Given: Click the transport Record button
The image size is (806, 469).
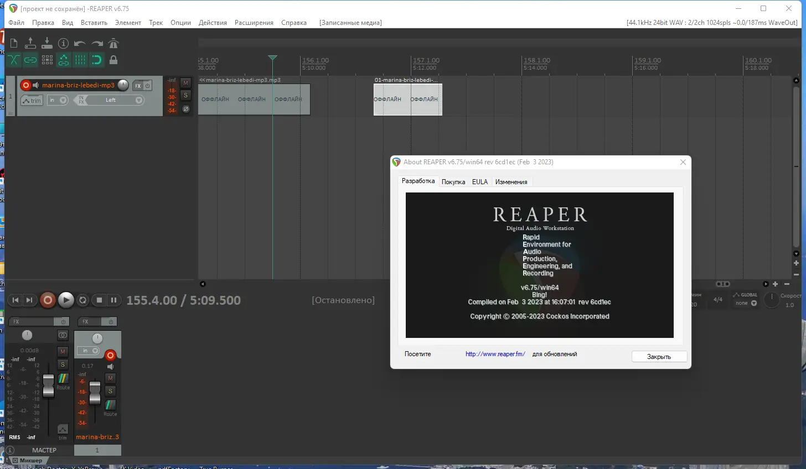Looking at the screenshot, I should [48, 300].
